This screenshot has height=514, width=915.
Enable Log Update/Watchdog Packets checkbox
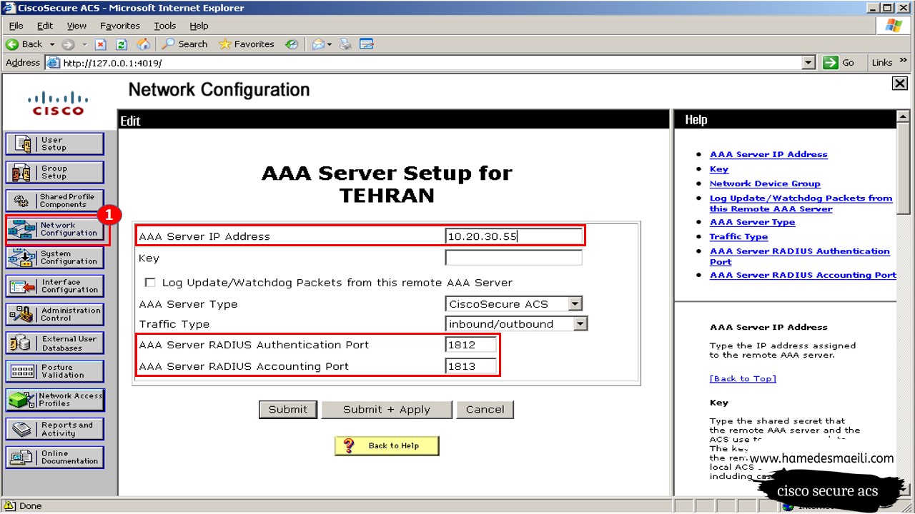pos(150,283)
